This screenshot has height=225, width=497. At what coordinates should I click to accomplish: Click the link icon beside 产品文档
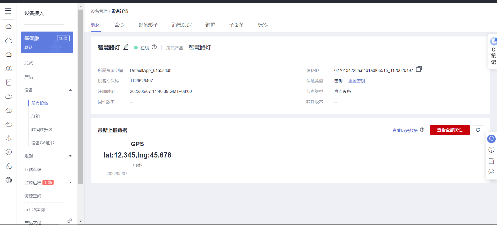[x=70, y=221]
